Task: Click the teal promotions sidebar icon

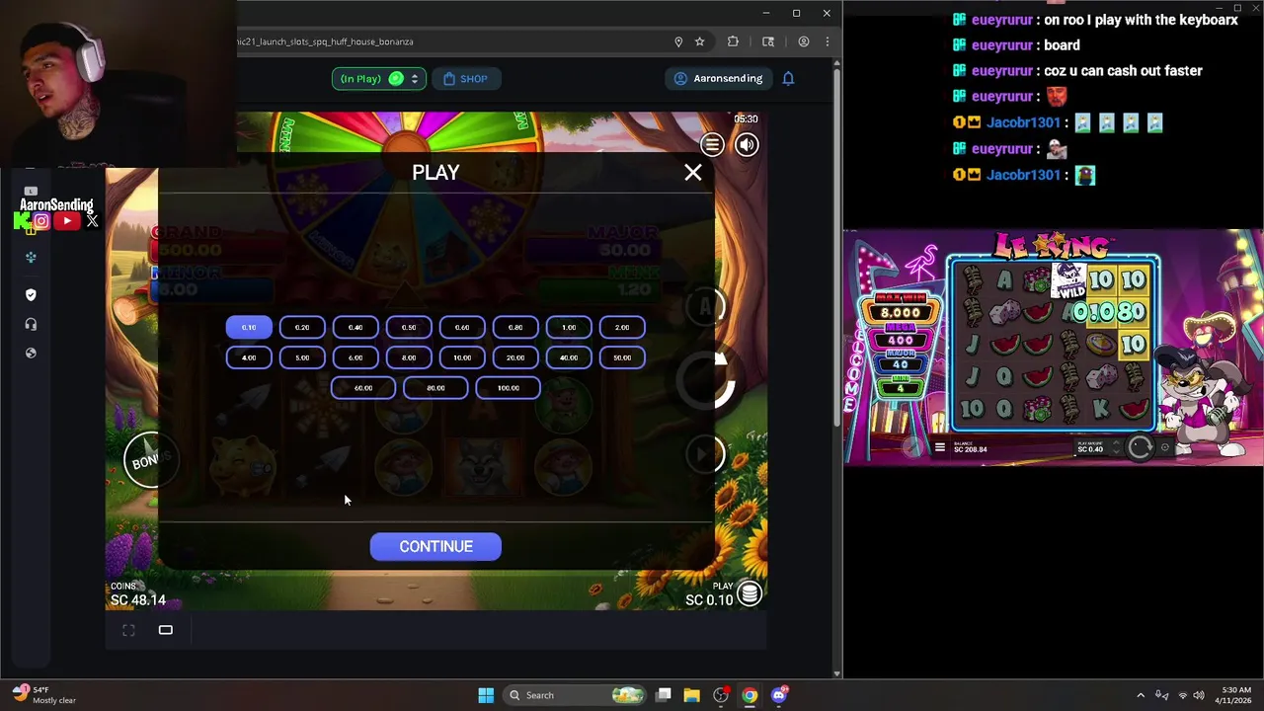Action: pos(31,258)
